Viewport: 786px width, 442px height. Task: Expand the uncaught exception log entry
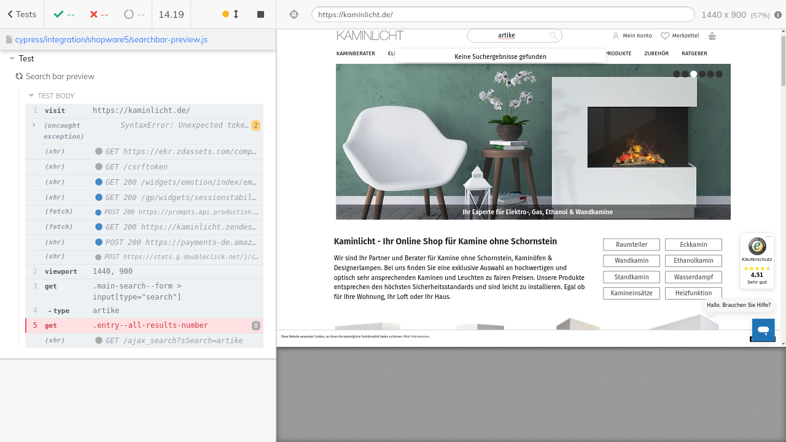[34, 125]
